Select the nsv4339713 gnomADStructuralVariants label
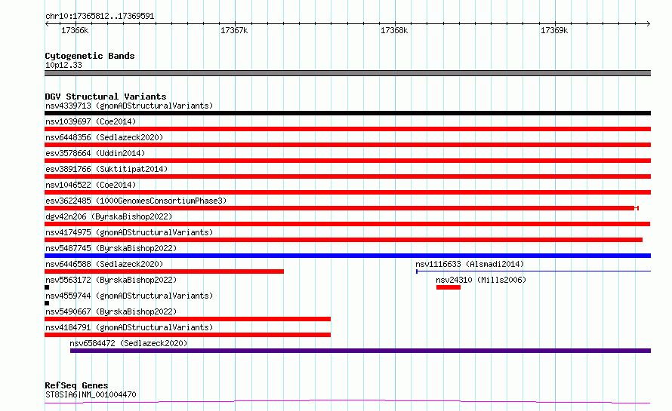This screenshot has width=672, height=411. (x=129, y=106)
